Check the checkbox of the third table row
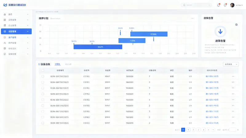The height and width of the screenshot is (138, 246). [x=43, y=88]
